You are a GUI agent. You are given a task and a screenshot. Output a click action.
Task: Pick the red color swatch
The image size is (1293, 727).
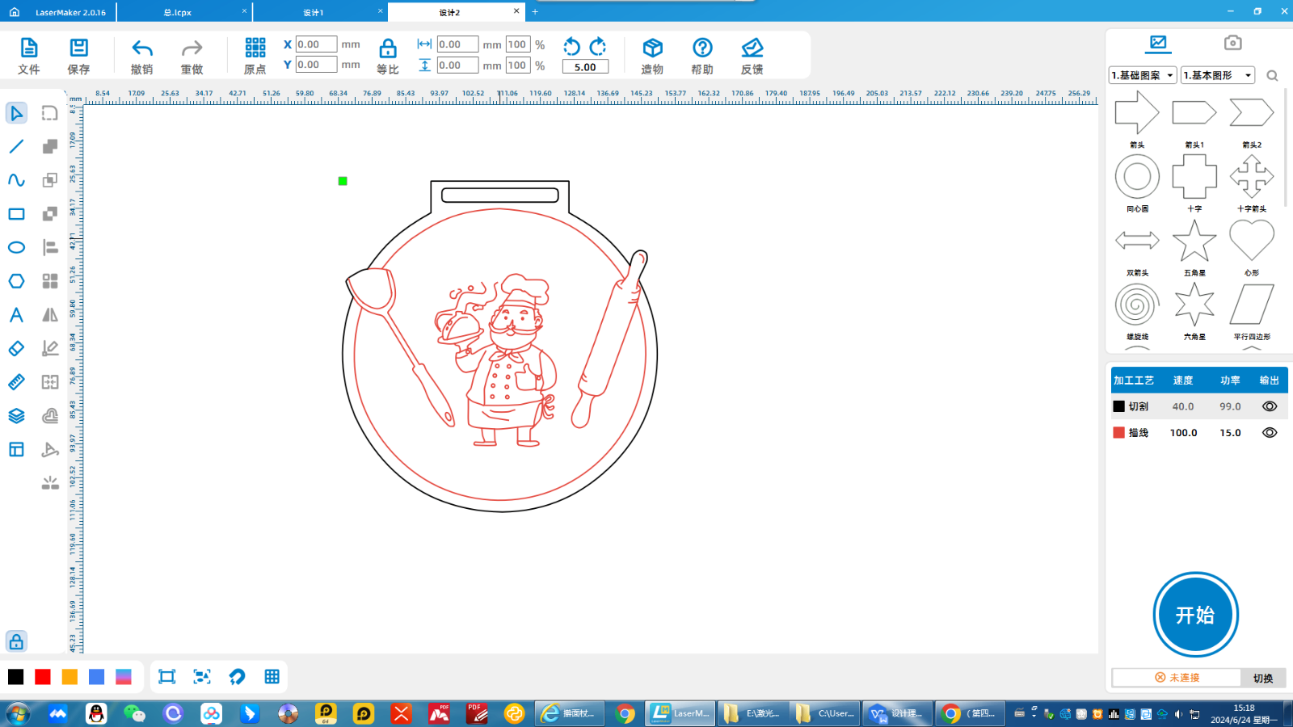43,677
